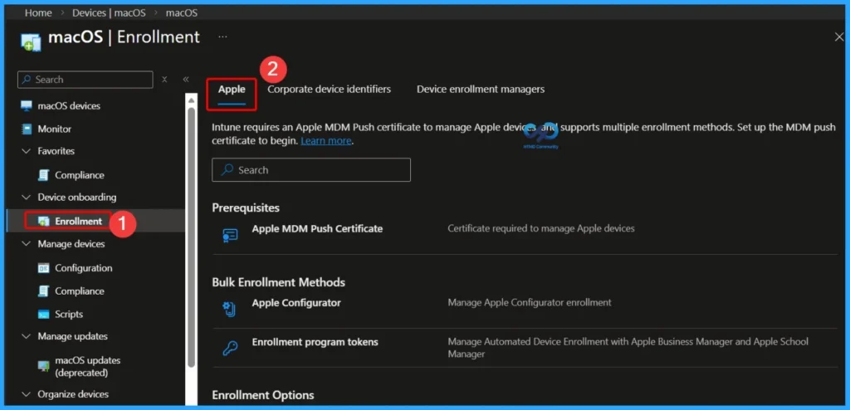The width and height of the screenshot is (850, 410).
Task: Click the Enrollment Options heading
Action: [x=263, y=395]
